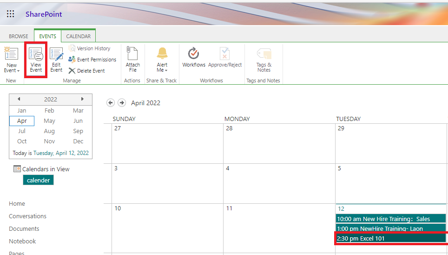Viewport: 448px width, 255px height.
Task: Open the 10:00 am New Hire Training: Sales event
Action: tap(390, 219)
